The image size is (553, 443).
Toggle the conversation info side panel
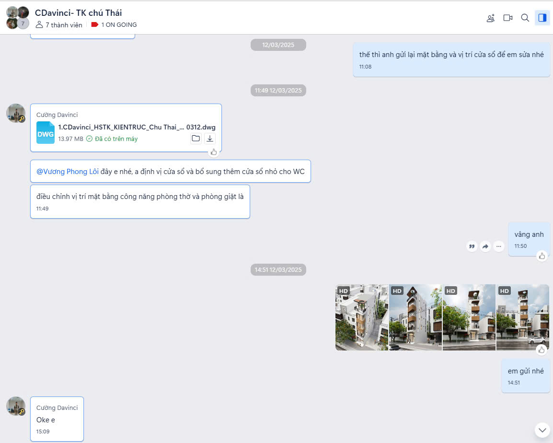click(542, 18)
